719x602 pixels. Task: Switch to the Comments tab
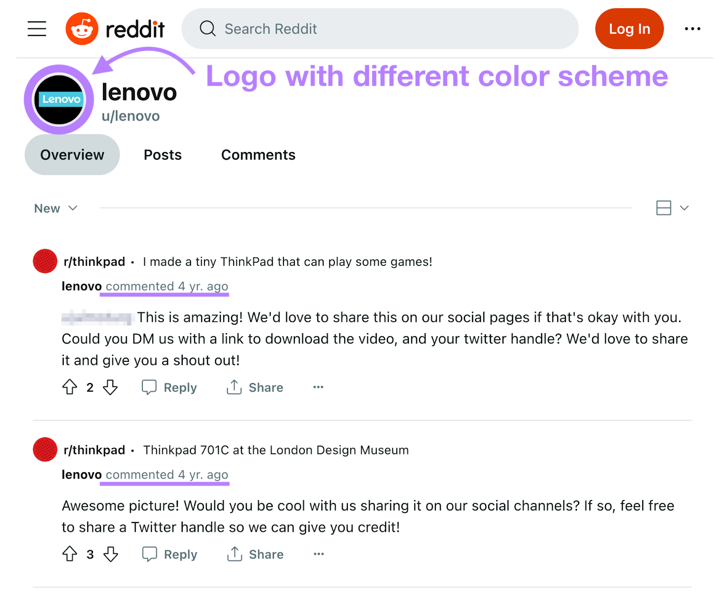258,154
